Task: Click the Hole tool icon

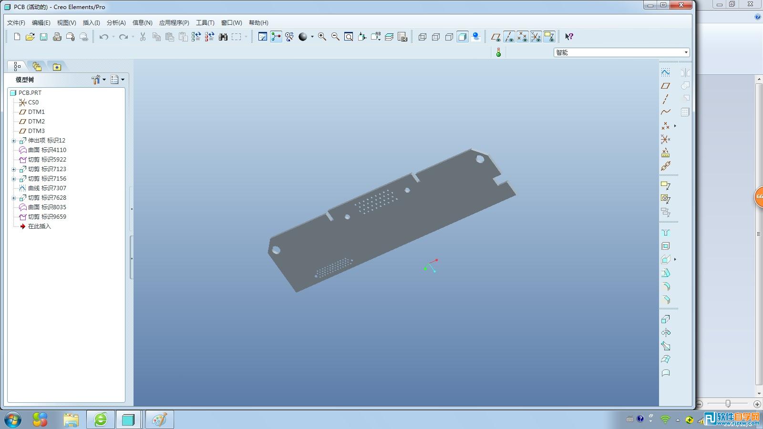Action: pyautogui.click(x=666, y=233)
